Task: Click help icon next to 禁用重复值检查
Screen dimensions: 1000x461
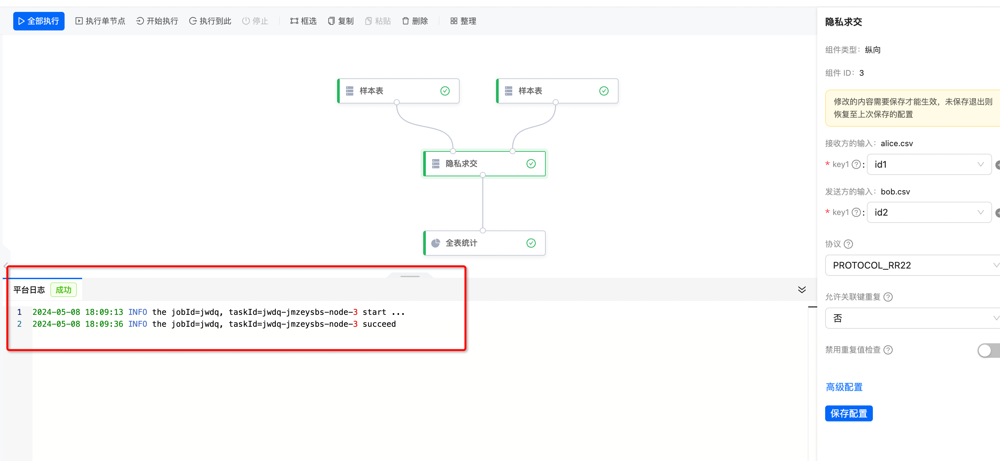Action: tap(888, 350)
